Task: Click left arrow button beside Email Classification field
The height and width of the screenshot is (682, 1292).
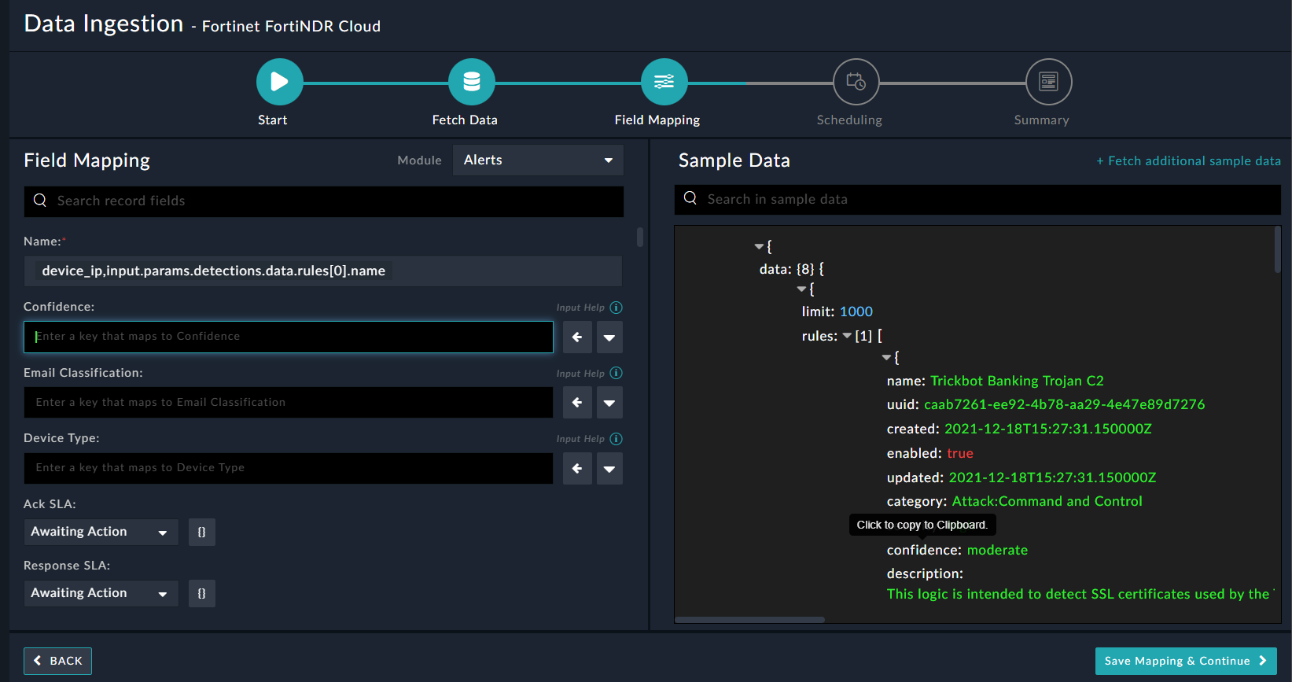Action: pyautogui.click(x=577, y=403)
